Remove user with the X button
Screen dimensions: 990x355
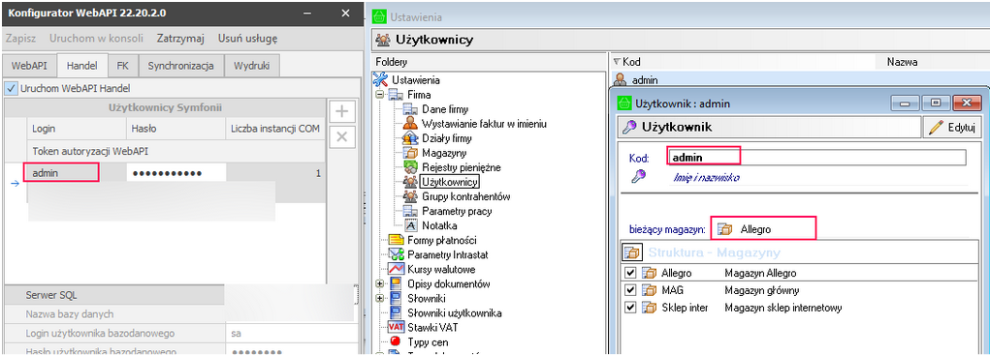[341, 136]
